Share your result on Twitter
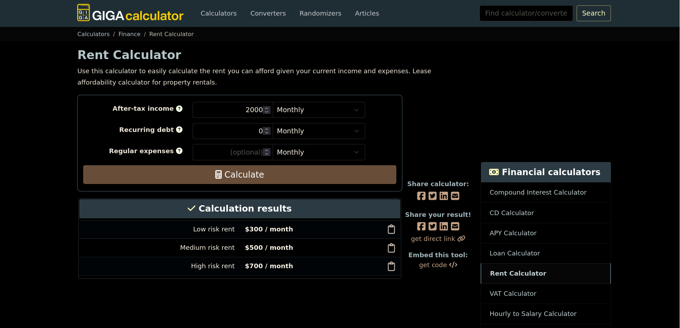This screenshot has height=328, width=680. [432, 226]
